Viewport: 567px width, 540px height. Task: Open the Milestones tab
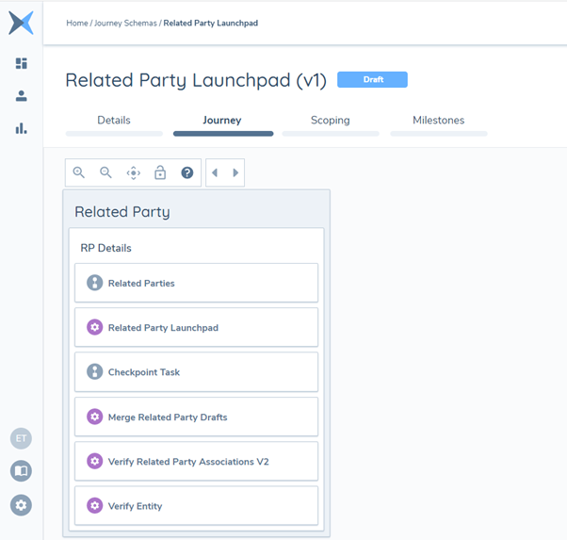click(438, 121)
